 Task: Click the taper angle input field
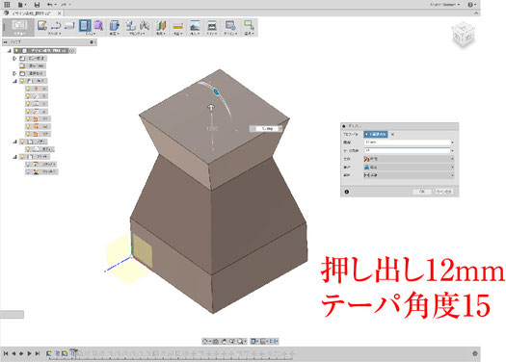[408, 150]
